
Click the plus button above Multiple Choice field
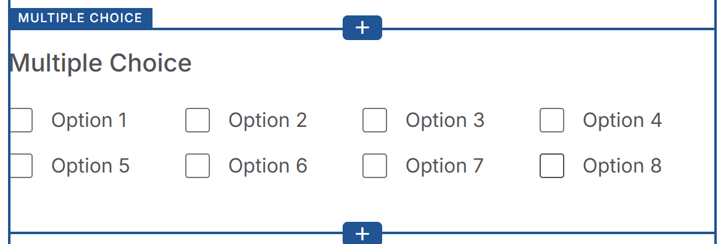pos(362,28)
